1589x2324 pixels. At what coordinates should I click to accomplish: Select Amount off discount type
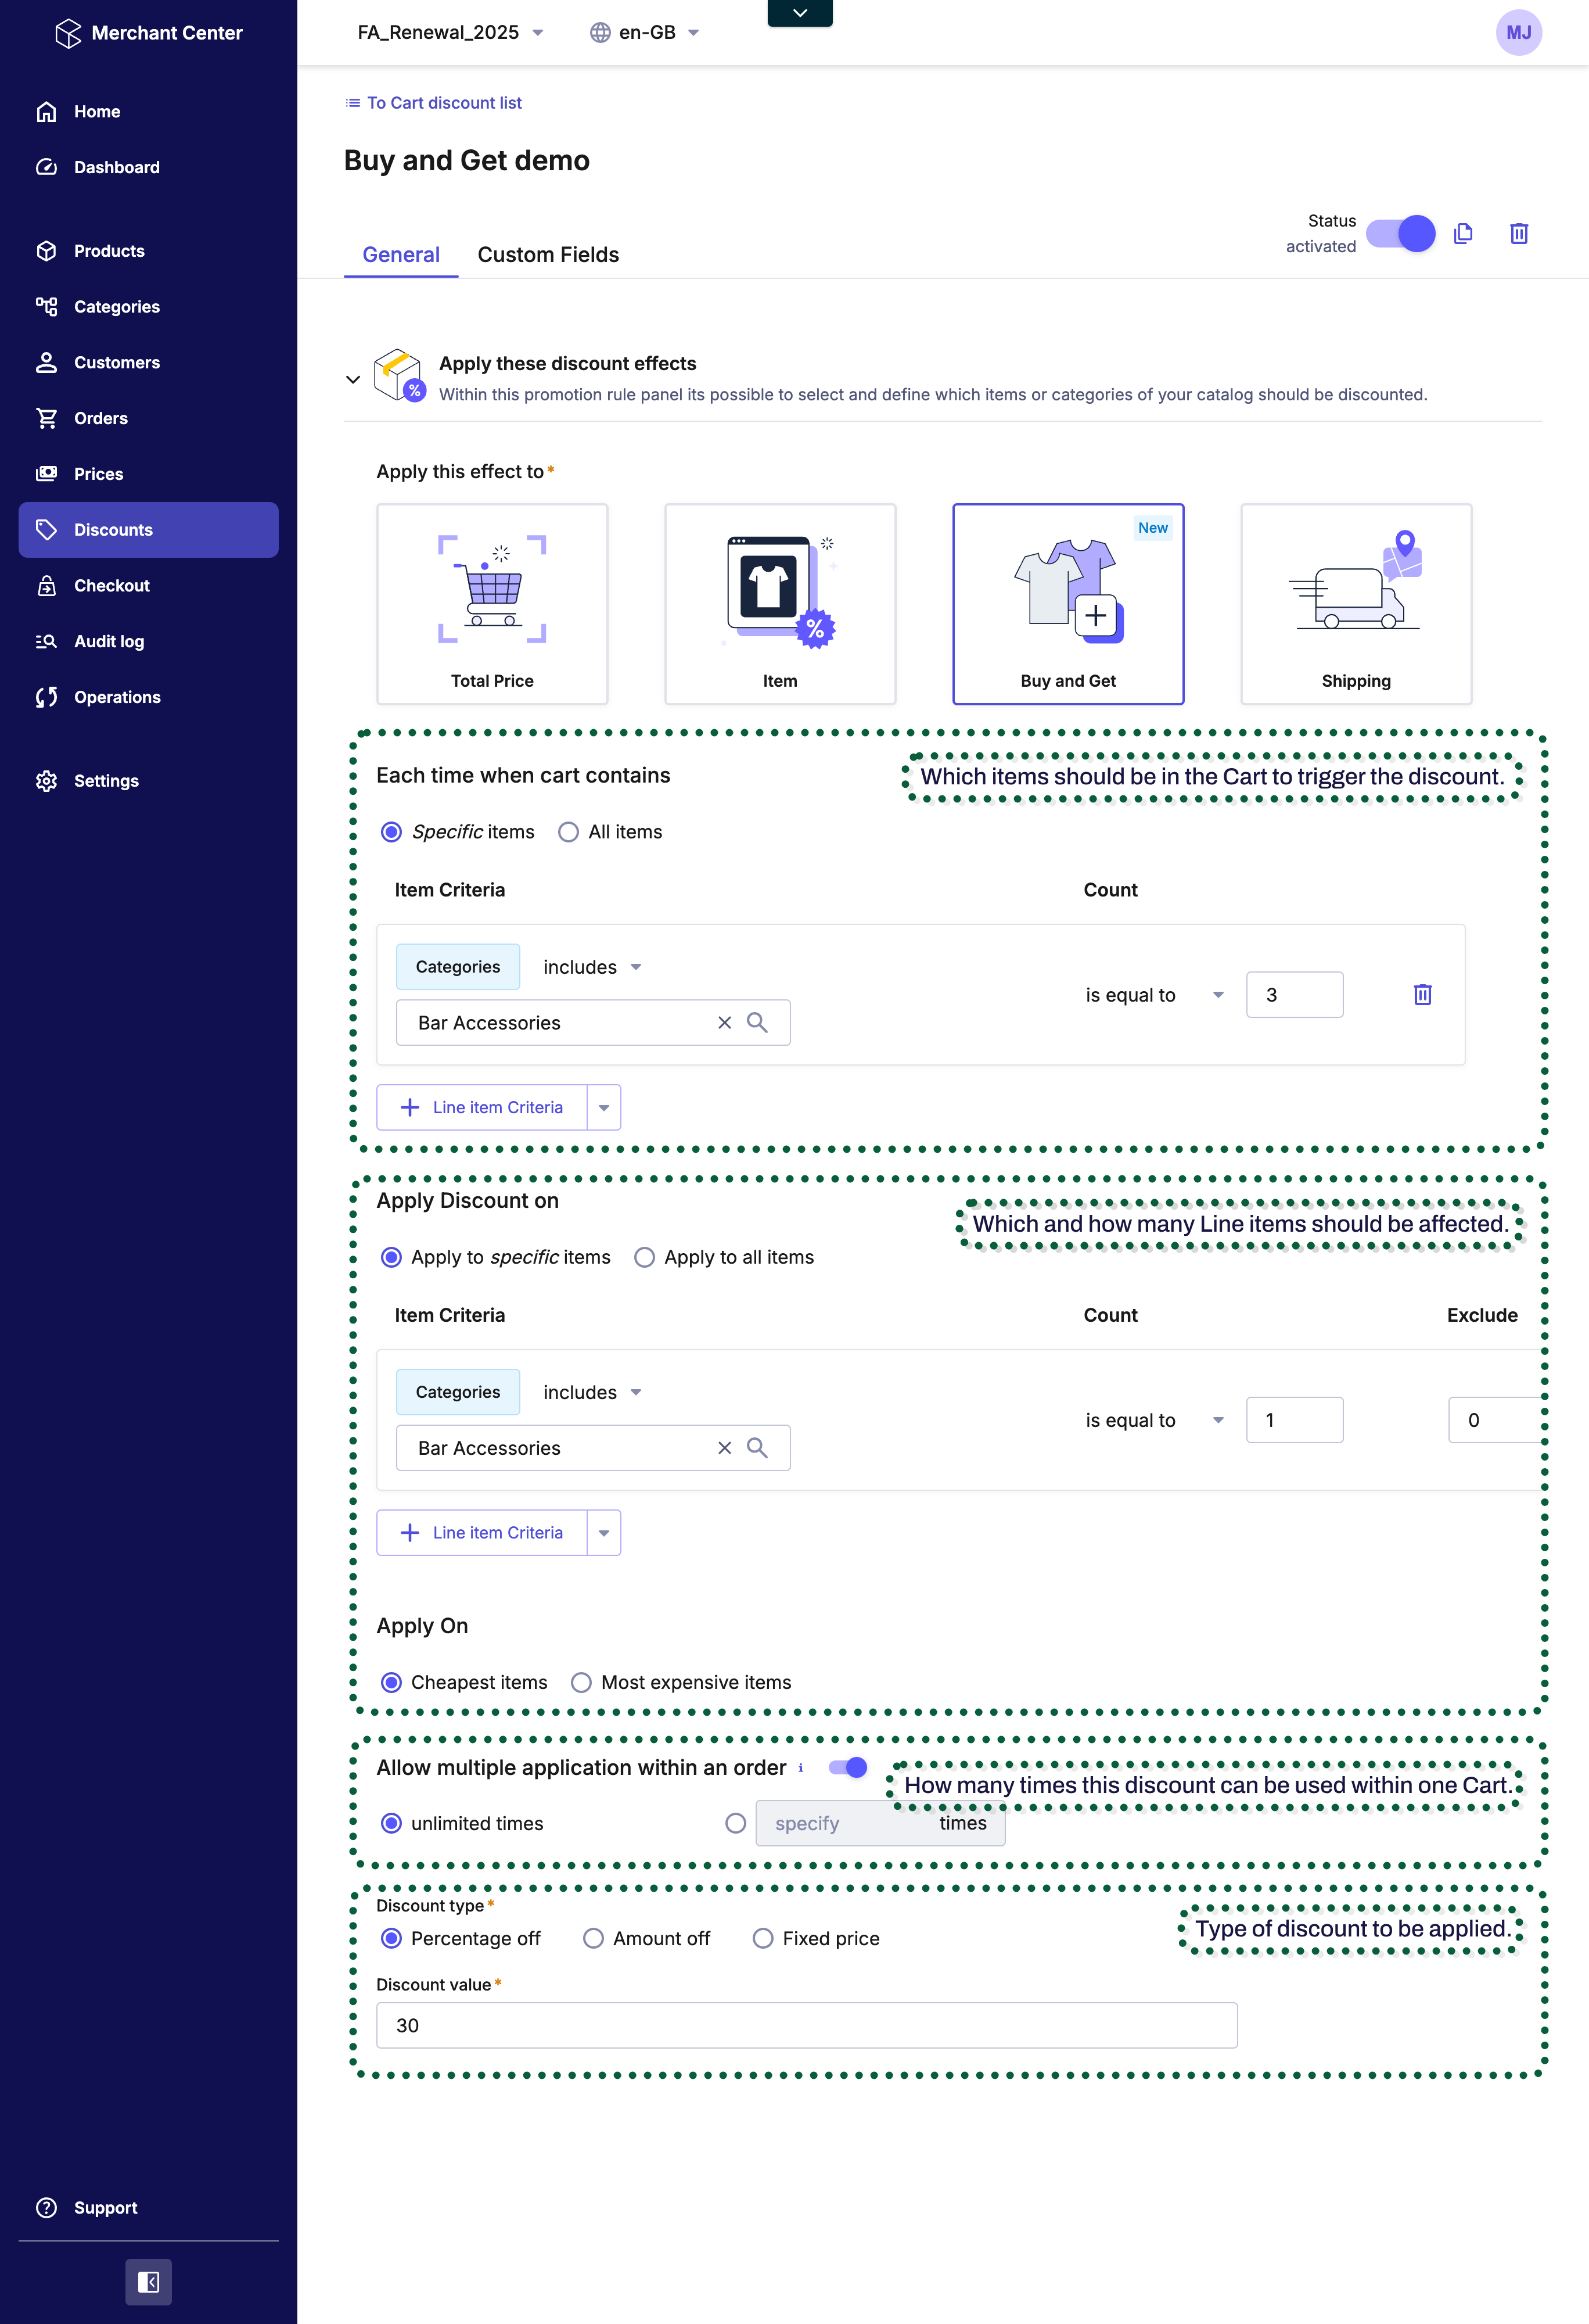[x=594, y=1938]
